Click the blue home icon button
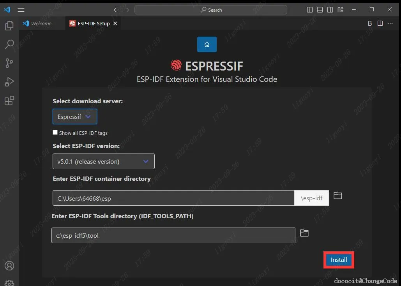The height and width of the screenshot is (286, 401). [207, 44]
